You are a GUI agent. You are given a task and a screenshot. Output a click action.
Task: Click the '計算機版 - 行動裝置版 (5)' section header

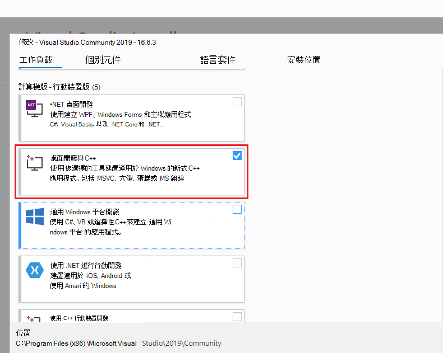coord(59,87)
